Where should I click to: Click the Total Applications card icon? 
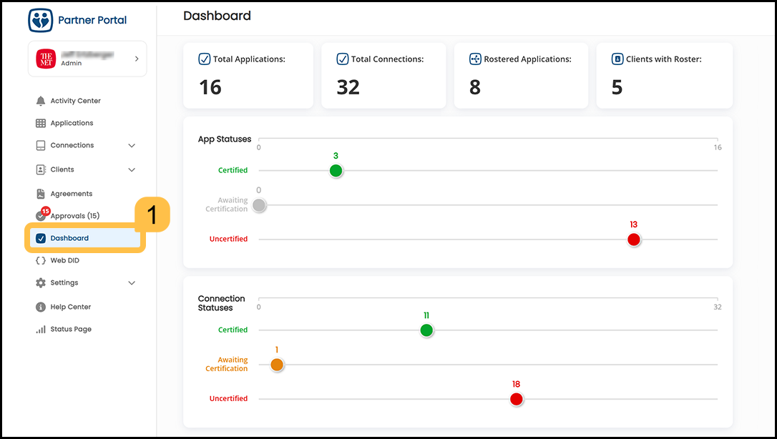204,59
